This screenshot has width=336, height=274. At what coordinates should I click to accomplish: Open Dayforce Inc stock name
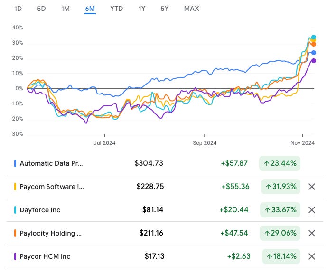point(40,210)
